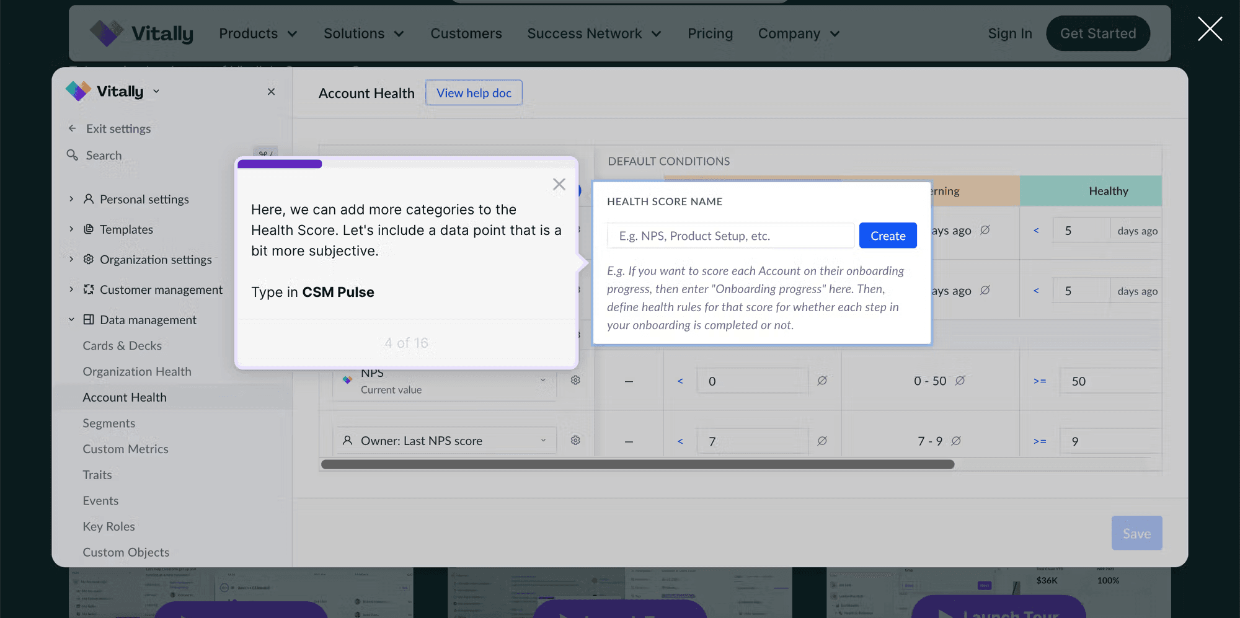Open Events settings

click(x=100, y=500)
